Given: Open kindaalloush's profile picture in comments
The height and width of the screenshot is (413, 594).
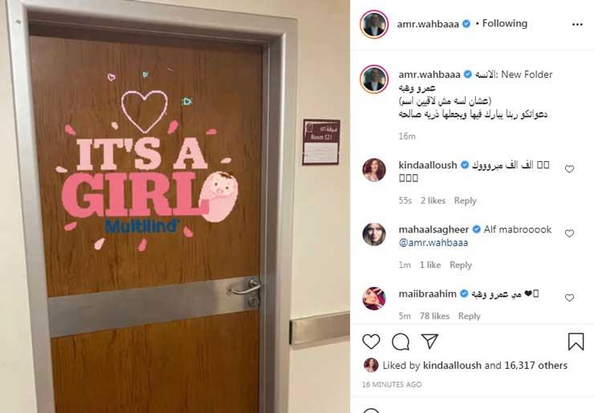Looking at the screenshot, I should pos(374,170).
